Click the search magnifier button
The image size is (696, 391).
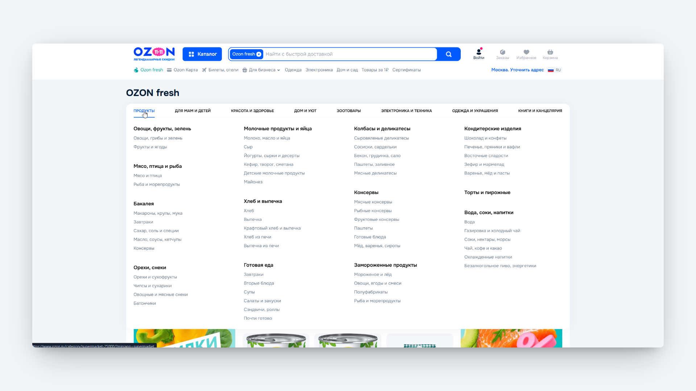(x=448, y=54)
